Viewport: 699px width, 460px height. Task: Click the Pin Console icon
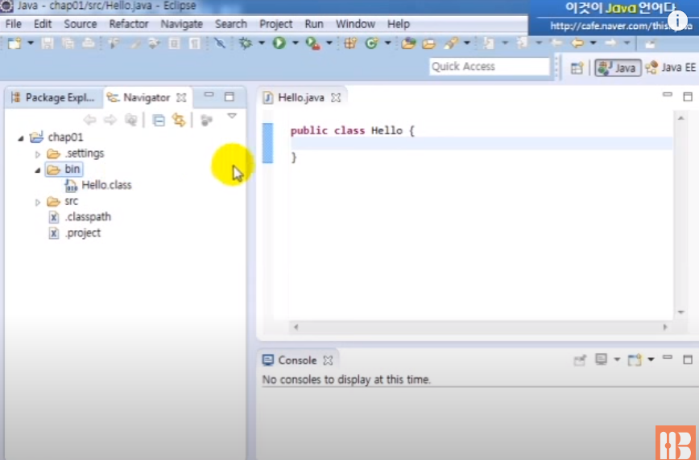(580, 359)
